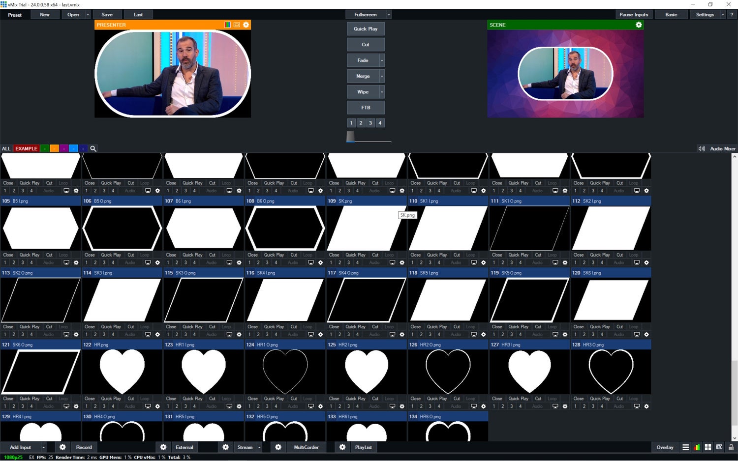Trigger the FTB button

[x=366, y=107]
